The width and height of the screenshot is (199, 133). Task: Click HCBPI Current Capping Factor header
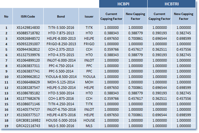click(111, 17)
